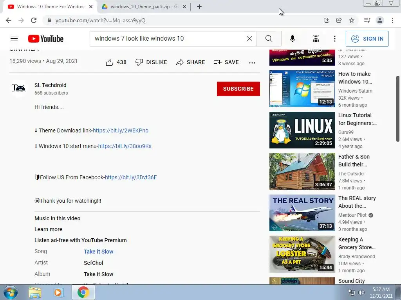Share this page from address bar
This screenshot has width=401, height=300.
[339, 20]
